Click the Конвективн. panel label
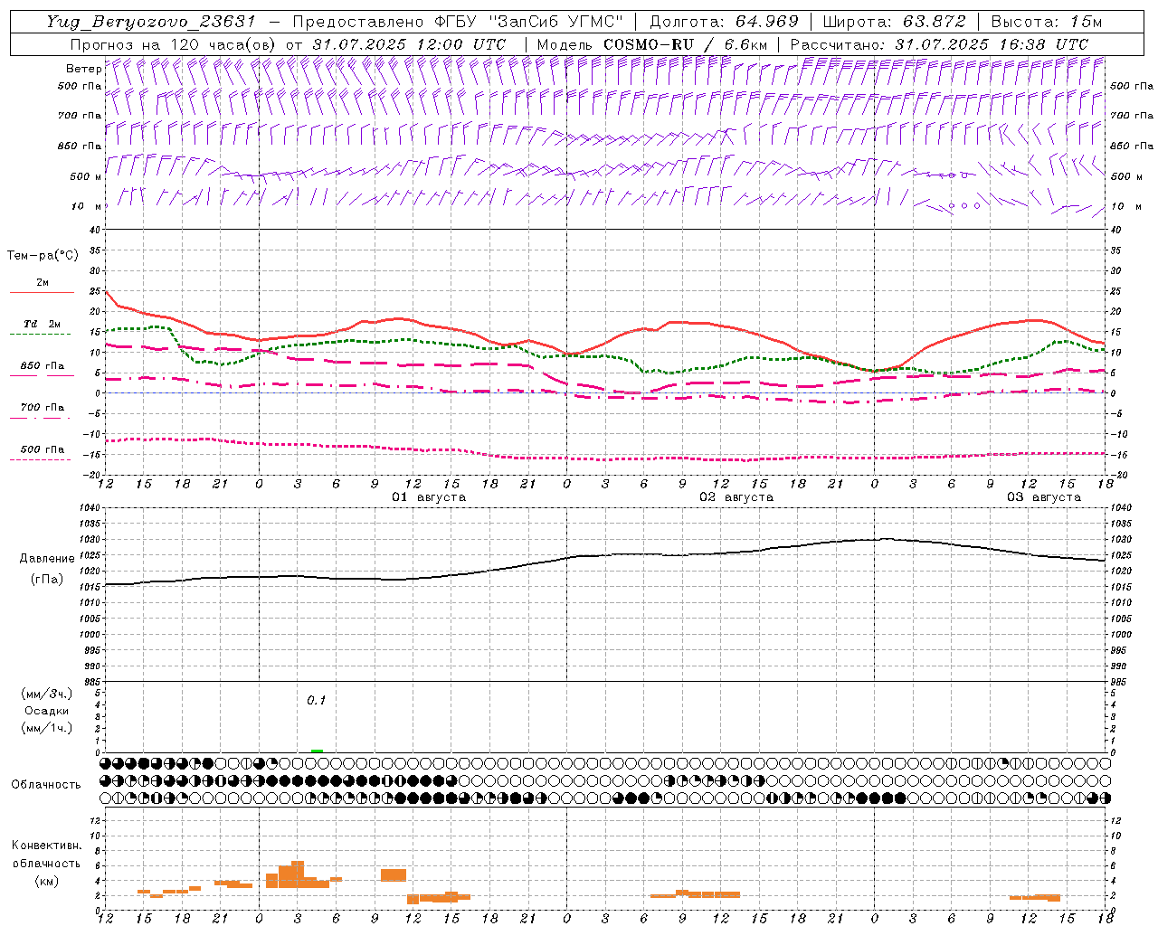 click(47, 846)
